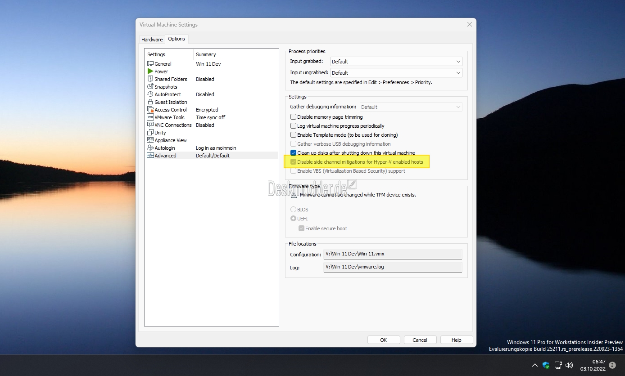Image resolution: width=625 pixels, height=376 pixels.
Task: Open the Input grabbed priority dropdown
Action: 396,62
